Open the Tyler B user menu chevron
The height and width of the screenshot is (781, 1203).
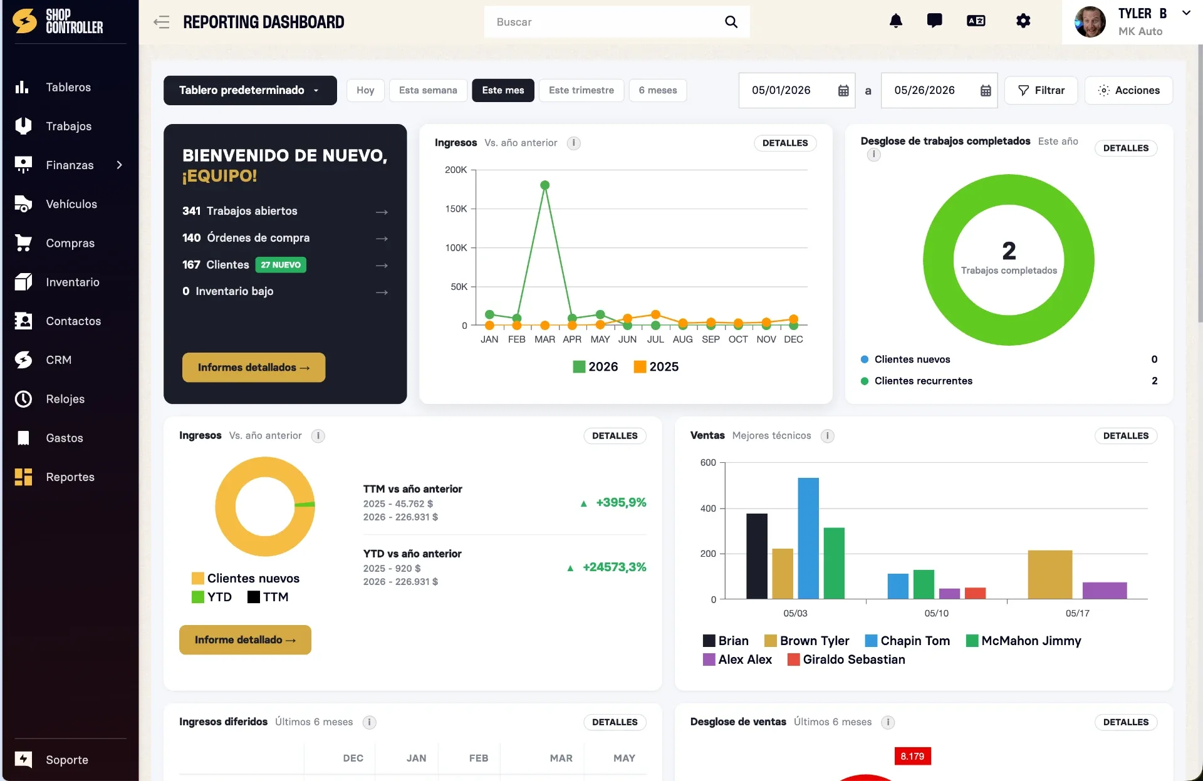coord(1186,13)
